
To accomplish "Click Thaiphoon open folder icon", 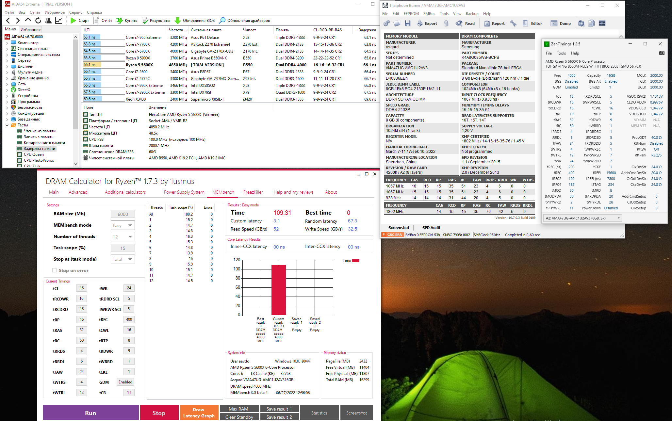I will tap(397, 24).
